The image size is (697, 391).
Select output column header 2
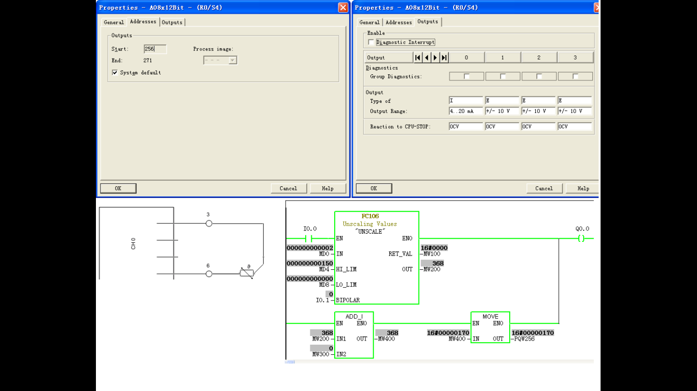(539, 58)
